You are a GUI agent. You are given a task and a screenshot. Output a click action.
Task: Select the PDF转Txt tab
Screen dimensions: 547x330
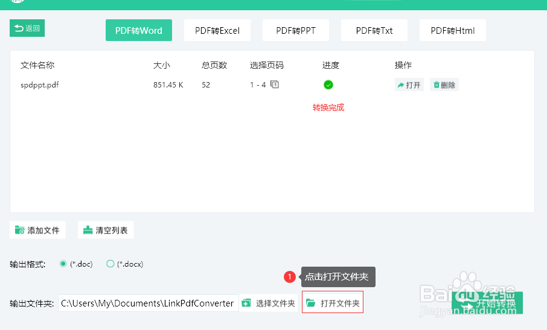pyautogui.click(x=374, y=30)
